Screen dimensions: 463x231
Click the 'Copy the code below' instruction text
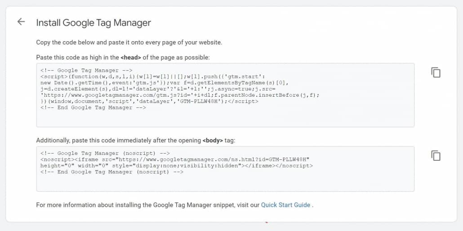129,43
